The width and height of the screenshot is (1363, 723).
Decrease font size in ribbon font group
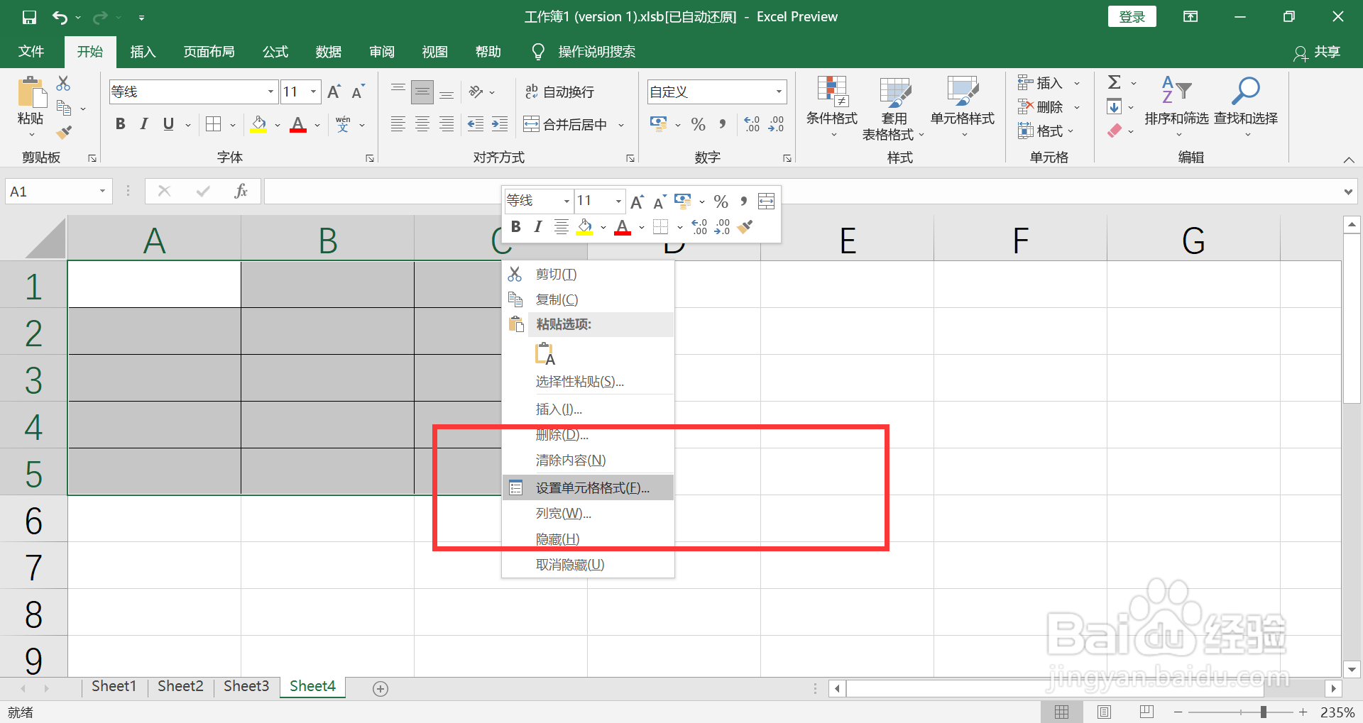(x=358, y=92)
